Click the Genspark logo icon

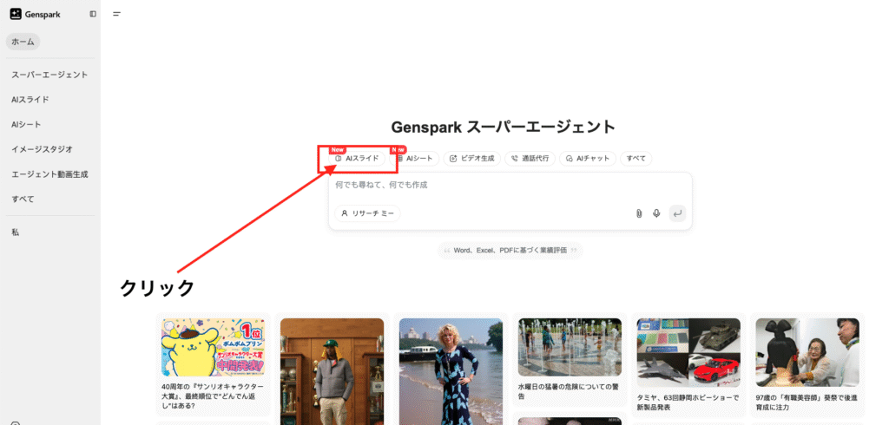[x=16, y=14]
